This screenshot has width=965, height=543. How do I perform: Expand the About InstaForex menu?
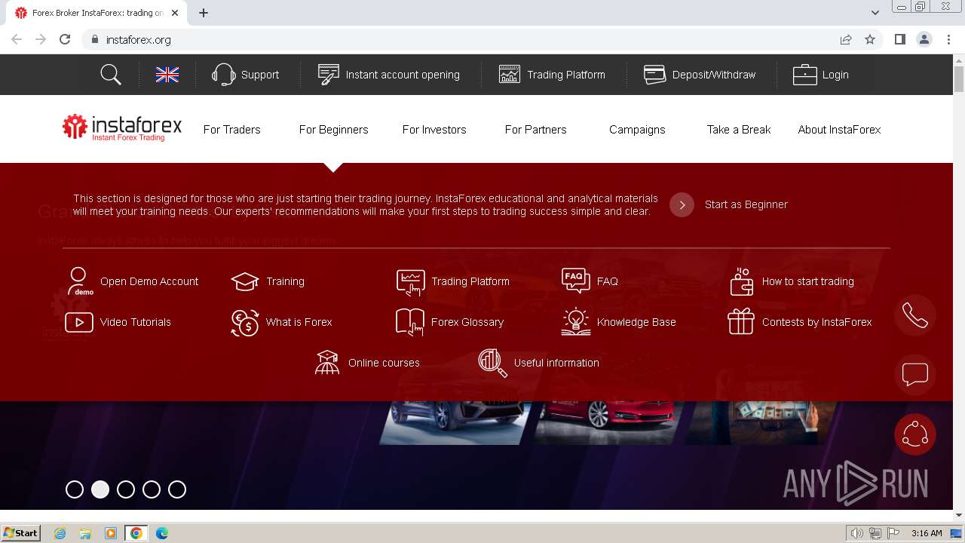point(840,130)
